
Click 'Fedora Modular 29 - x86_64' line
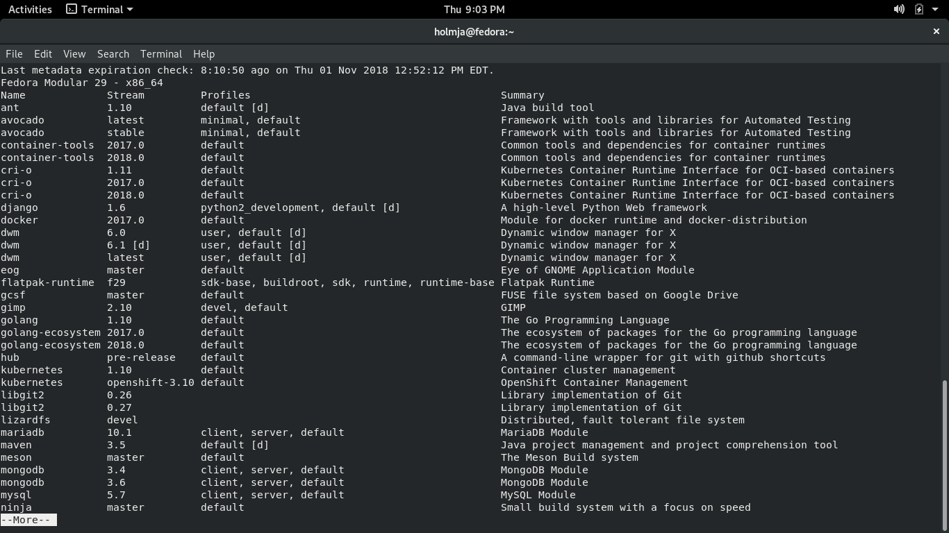(82, 83)
